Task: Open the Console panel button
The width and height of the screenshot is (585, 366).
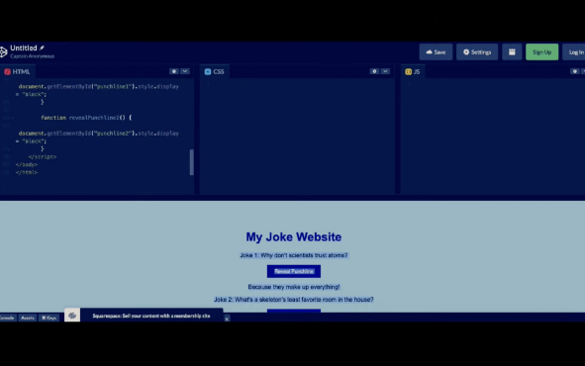Action: point(7,318)
